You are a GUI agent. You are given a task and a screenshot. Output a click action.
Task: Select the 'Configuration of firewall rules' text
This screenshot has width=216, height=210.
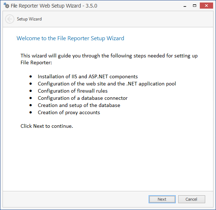pos(72,91)
